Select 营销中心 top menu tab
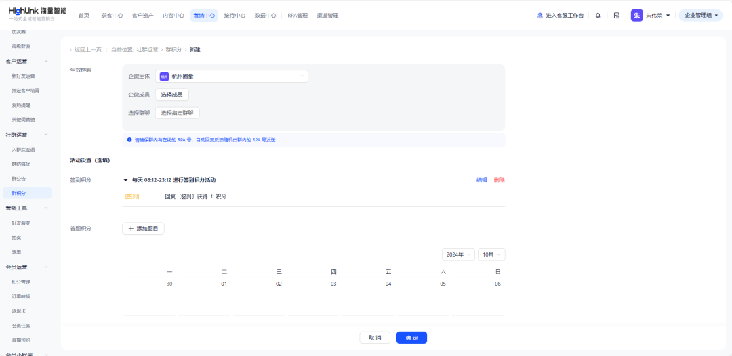732x356 pixels. tap(204, 16)
